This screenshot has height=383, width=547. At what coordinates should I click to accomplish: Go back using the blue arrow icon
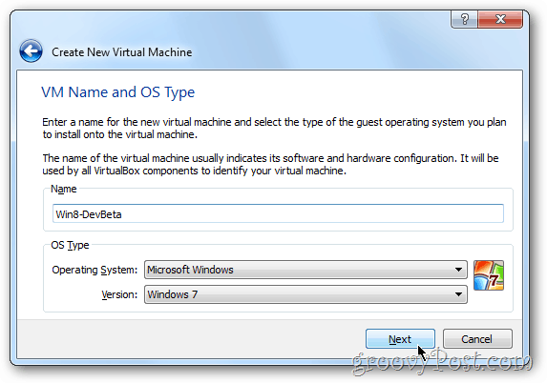[x=32, y=51]
